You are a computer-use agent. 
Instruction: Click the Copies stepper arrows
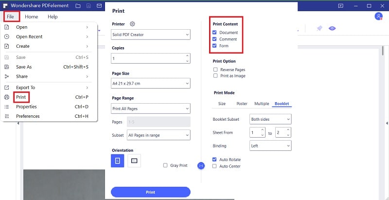pos(187,58)
